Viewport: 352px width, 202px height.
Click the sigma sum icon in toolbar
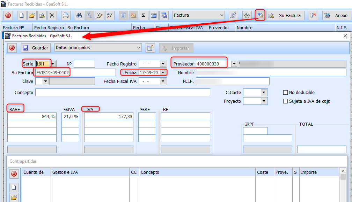[144, 15]
